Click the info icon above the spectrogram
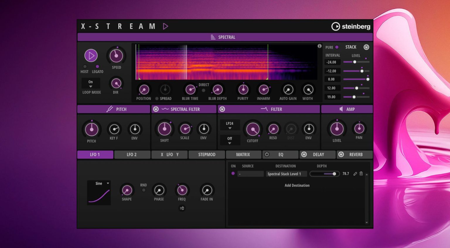Image resolution: width=450 pixels, height=248 pixels. click(x=319, y=46)
